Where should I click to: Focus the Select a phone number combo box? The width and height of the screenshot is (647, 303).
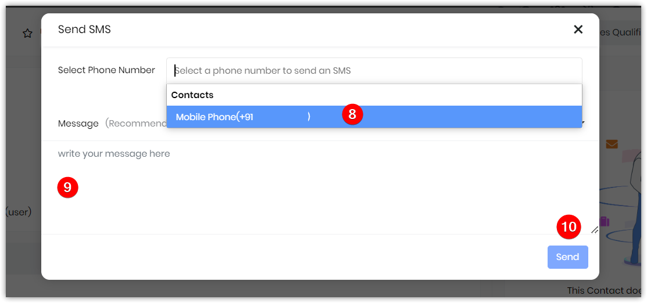coord(374,70)
